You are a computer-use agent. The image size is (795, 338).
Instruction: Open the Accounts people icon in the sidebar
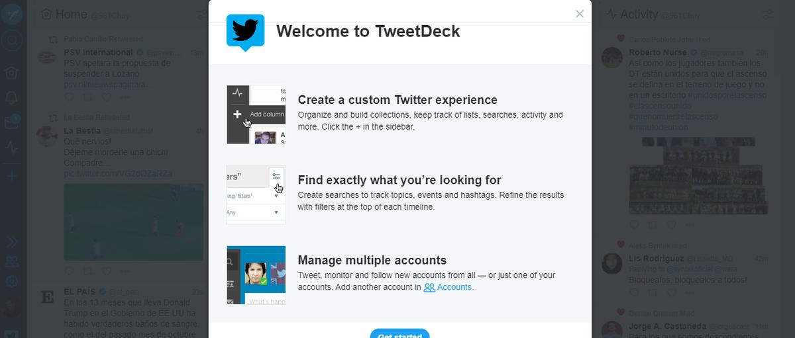coord(11,261)
